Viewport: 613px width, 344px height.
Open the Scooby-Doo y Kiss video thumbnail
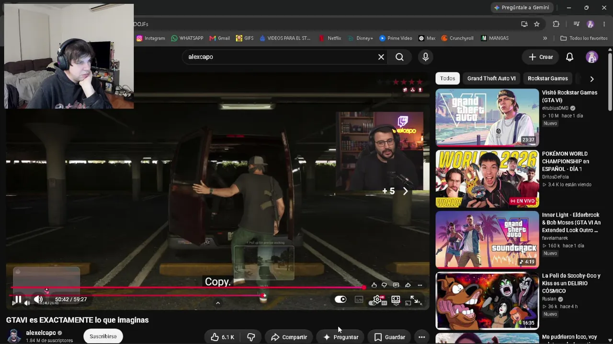click(487, 301)
